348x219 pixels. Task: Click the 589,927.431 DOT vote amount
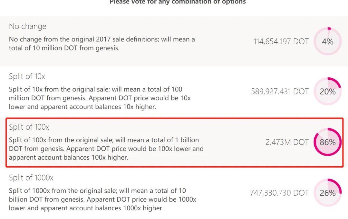(280, 92)
